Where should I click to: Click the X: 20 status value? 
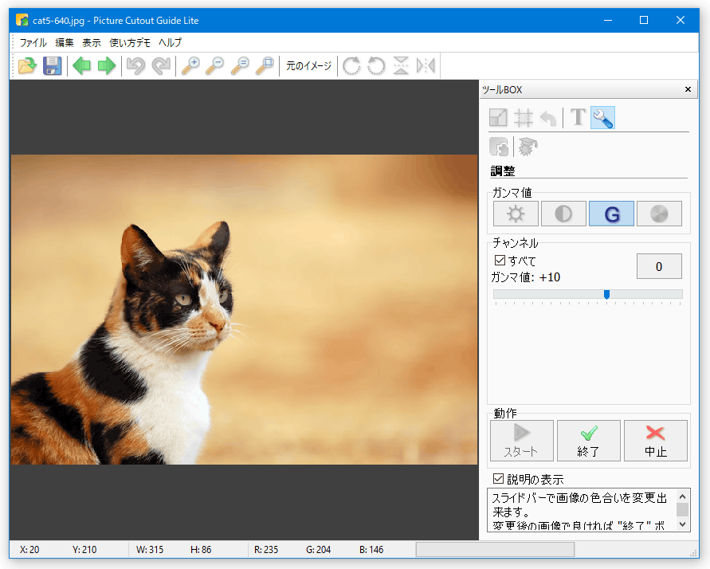pos(29,550)
